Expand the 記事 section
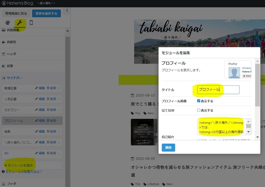This screenshot has width=265, height=187. (x=32, y=66)
